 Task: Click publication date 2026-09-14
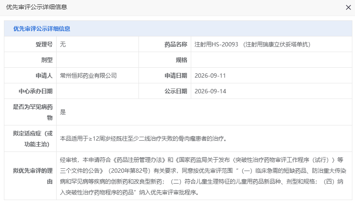(x=210, y=91)
